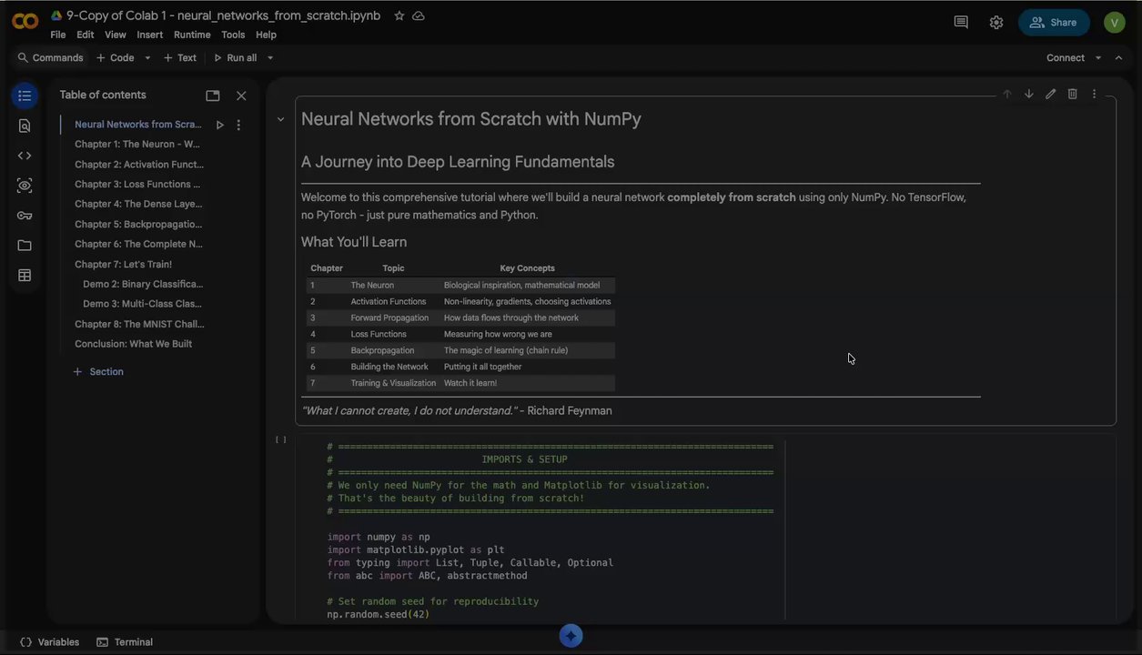
Task: Open the Connect runtime dropdown arrow
Action: coord(1098,58)
